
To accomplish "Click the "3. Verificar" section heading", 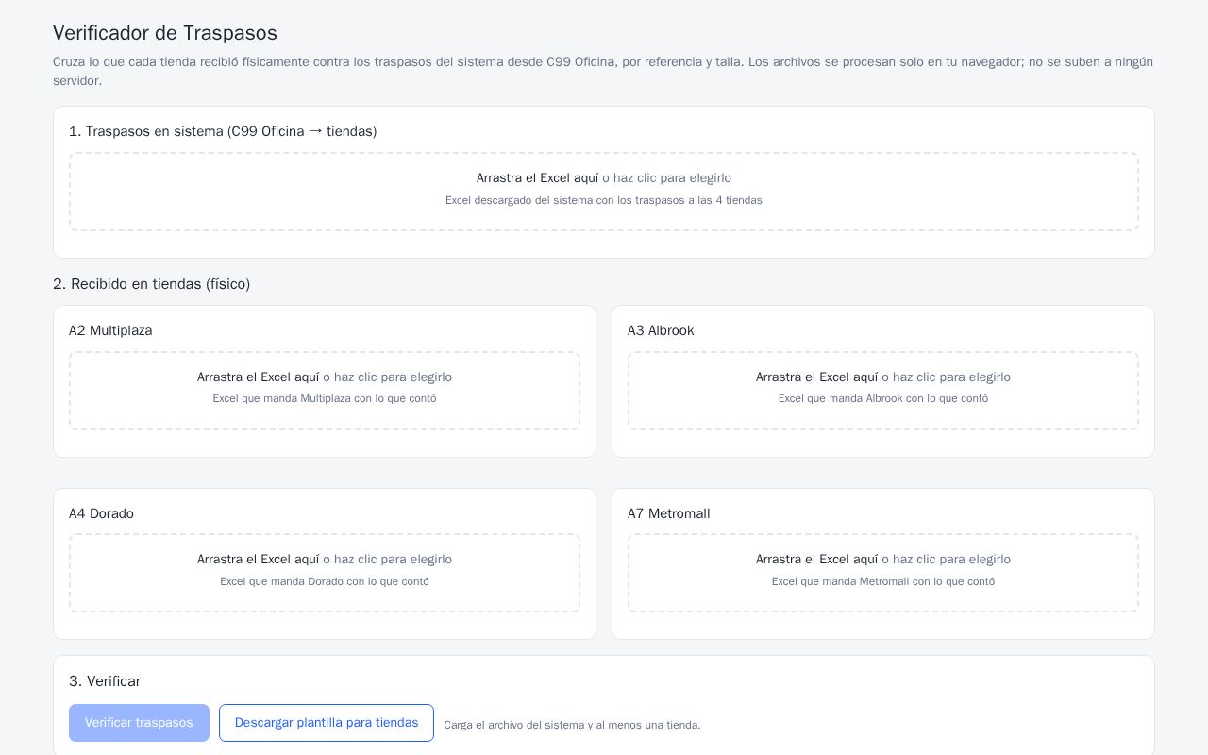I will [x=105, y=681].
